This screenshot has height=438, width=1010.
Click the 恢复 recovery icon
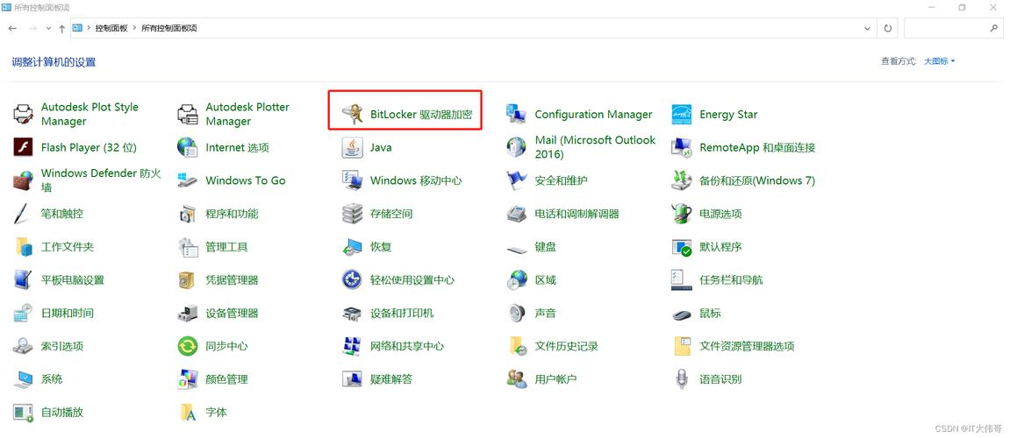353,247
